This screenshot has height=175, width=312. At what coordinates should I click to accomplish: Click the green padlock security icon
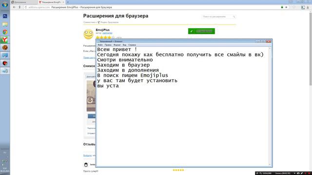(x=282, y=7)
